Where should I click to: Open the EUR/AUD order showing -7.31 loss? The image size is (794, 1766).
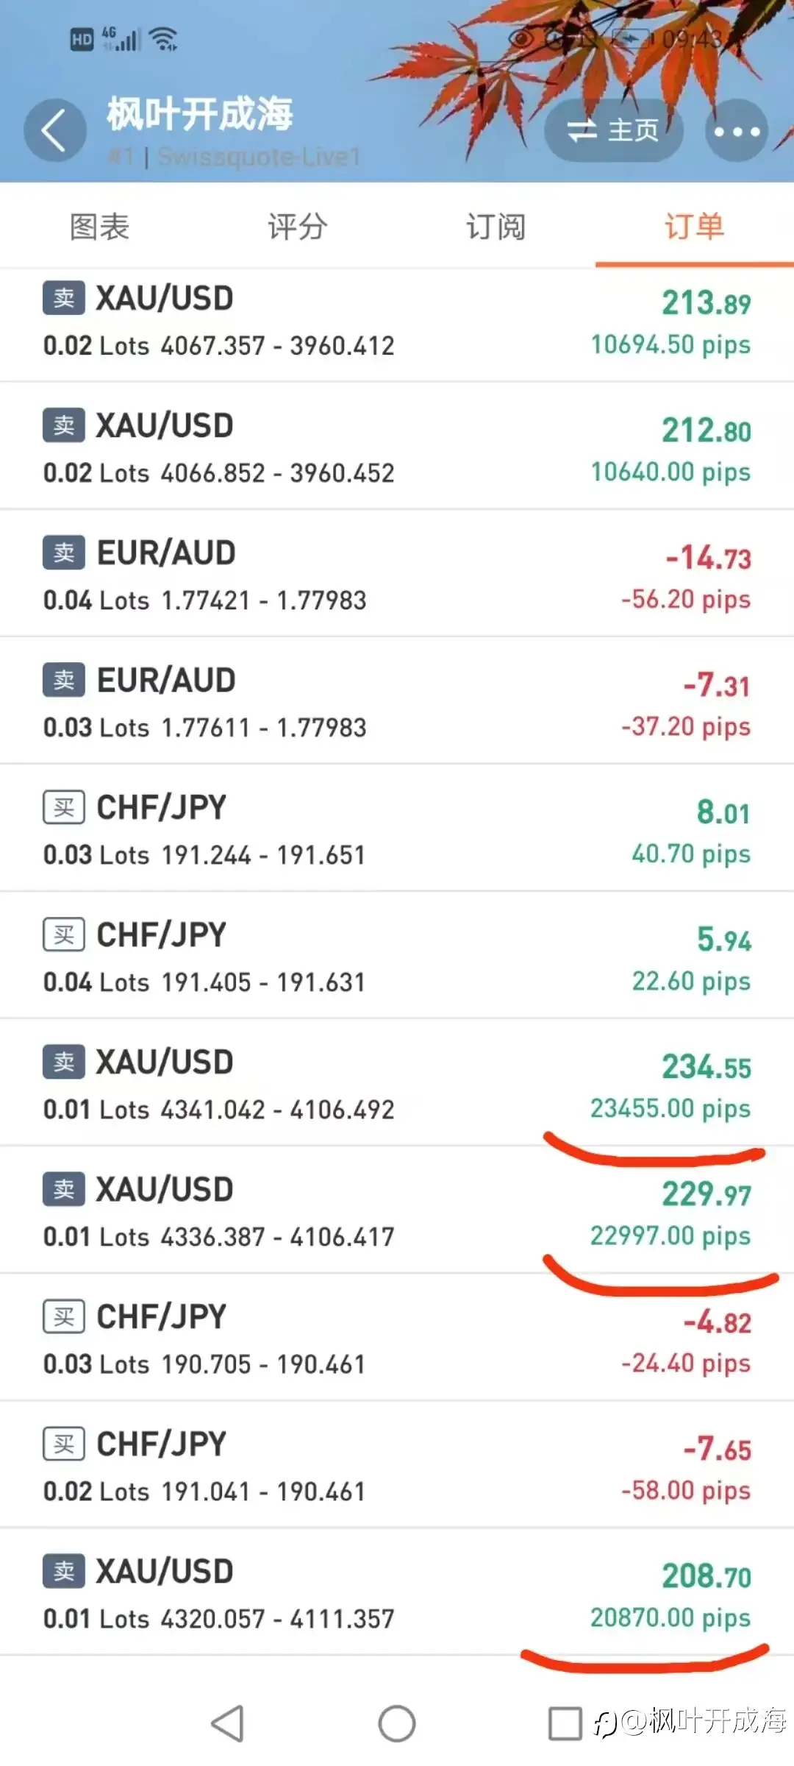(x=397, y=702)
